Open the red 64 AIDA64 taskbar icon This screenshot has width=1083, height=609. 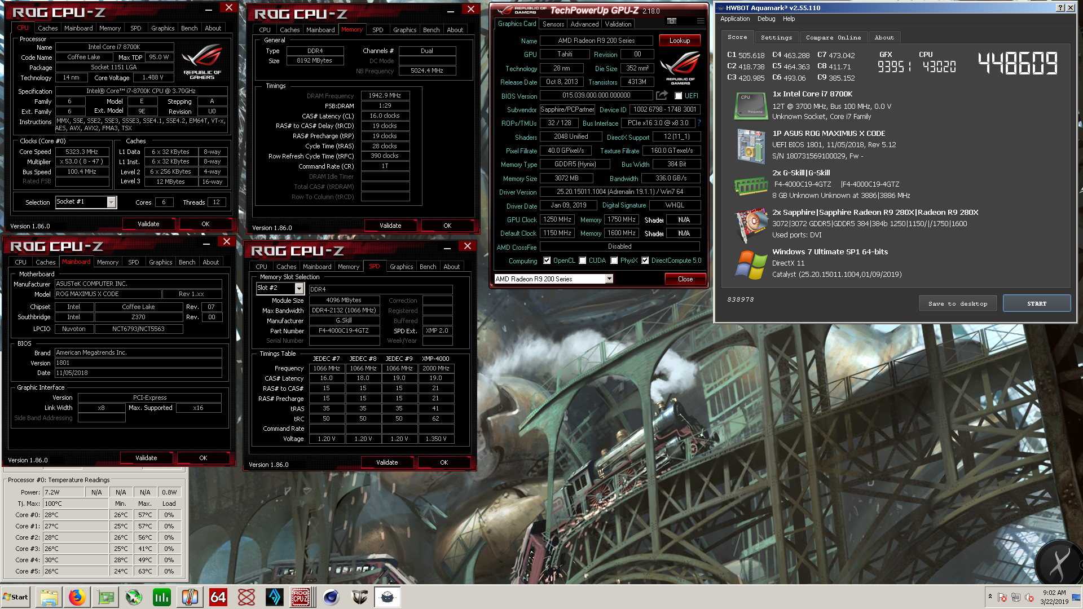pos(218,597)
